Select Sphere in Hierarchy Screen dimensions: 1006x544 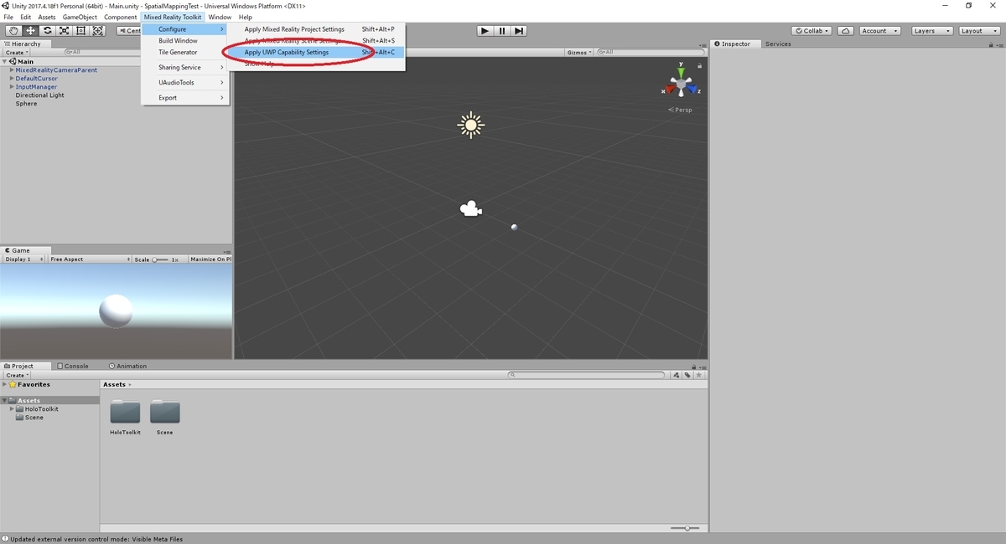point(26,104)
